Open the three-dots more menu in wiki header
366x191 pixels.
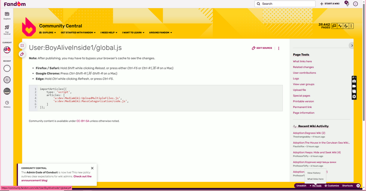[351, 26]
